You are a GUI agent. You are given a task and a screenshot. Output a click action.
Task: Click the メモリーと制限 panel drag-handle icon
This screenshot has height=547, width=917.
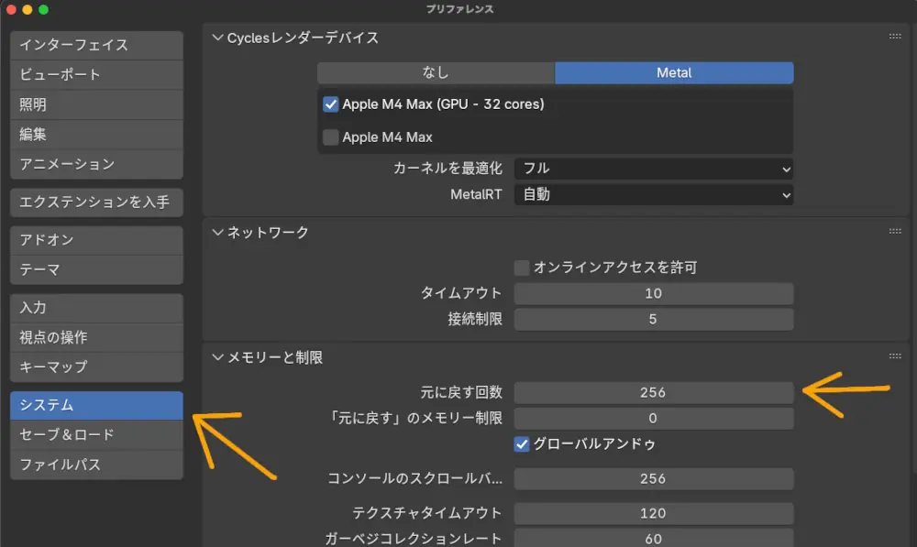click(895, 356)
